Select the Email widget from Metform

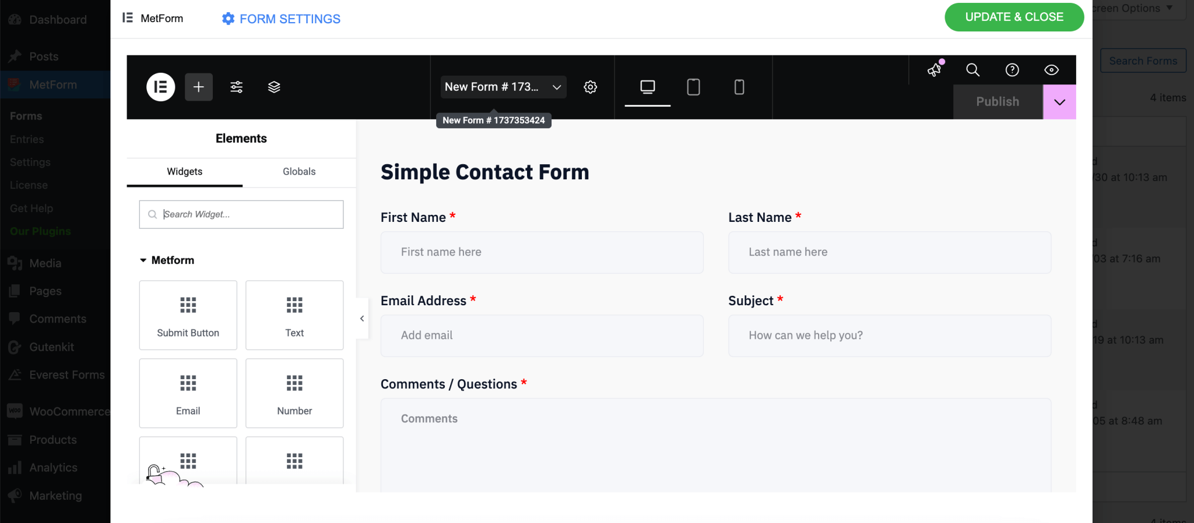pyautogui.click(x=188, y=393)
